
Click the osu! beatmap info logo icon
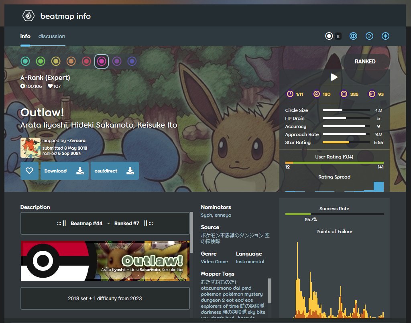(28, 16)
